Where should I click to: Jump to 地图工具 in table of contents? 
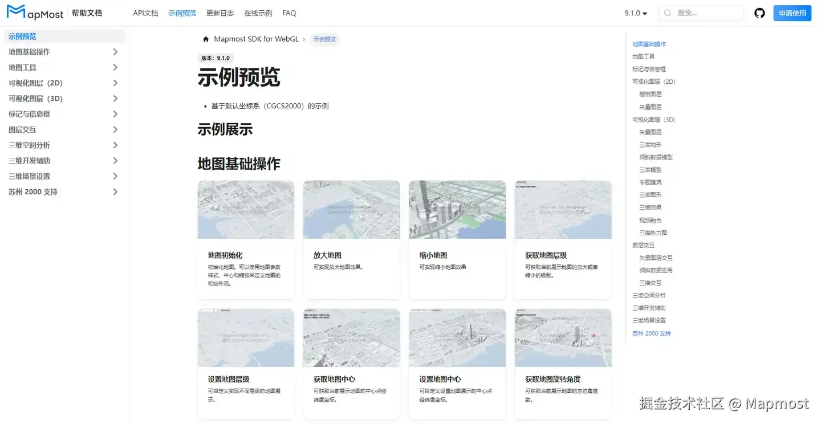point(643,56)
